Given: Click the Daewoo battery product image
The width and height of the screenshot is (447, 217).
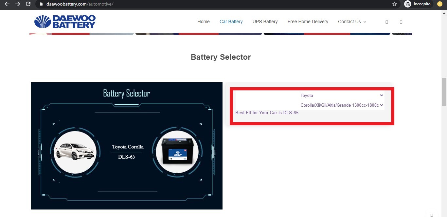Looking at the screenshot, I should pos(178,152).
